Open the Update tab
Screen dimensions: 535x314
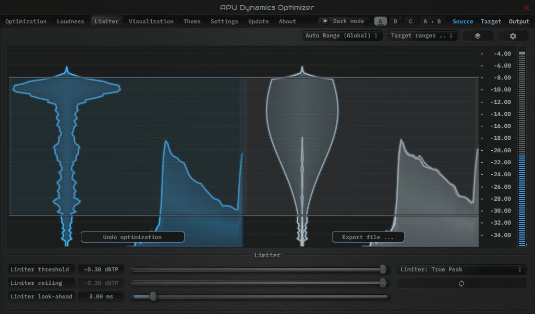coord(258,21)
